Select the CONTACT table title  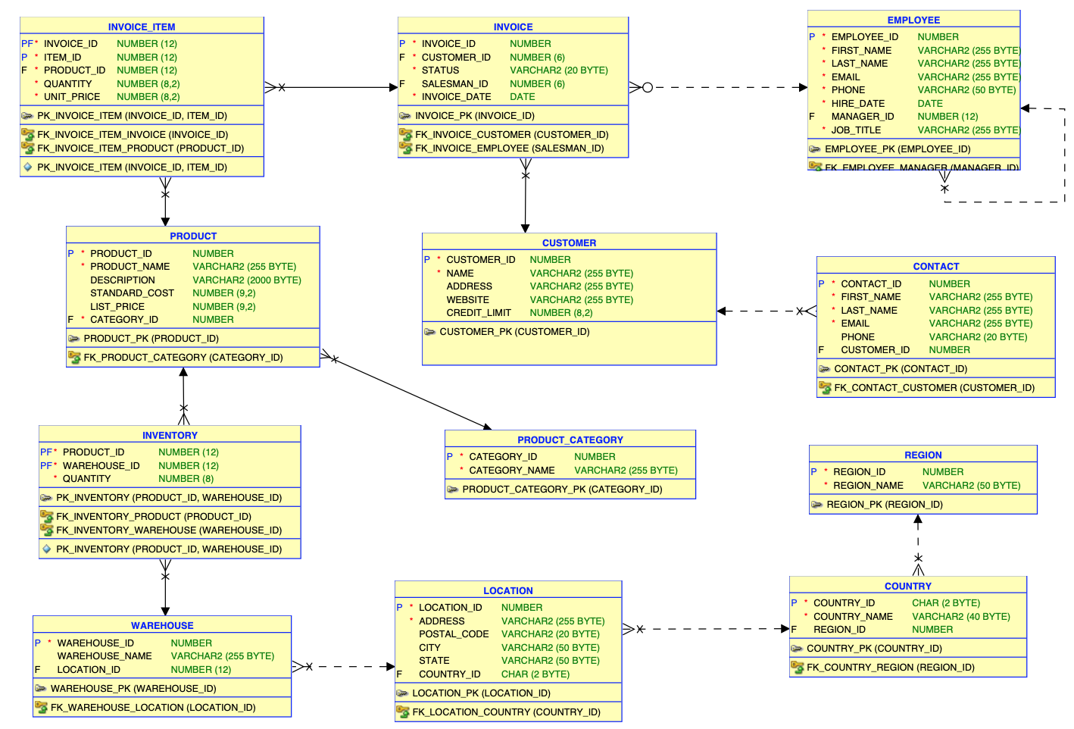935,266
